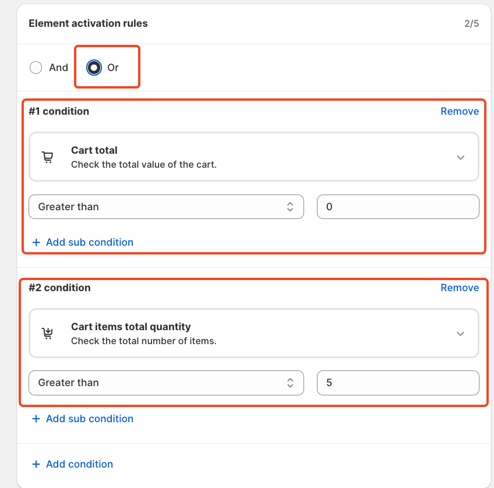Viewport: 494px width, 488px height.
Task: Click plus icon beside second Add sub condition
Action: (36, 419)
